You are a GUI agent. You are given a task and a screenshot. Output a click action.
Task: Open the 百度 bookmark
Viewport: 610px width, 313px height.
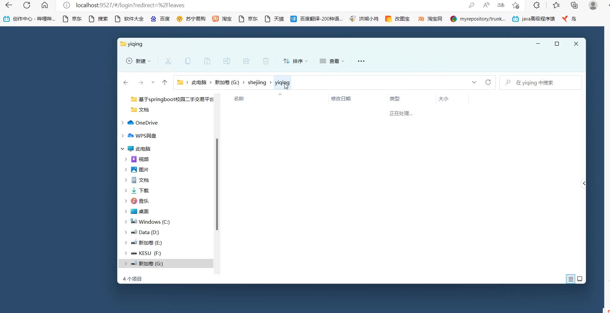point(160,19)
